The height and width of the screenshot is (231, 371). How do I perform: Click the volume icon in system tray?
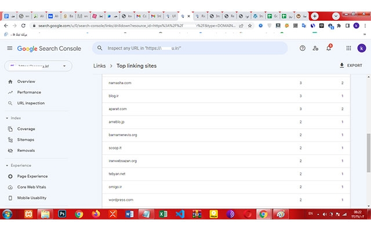click(325, 214)
